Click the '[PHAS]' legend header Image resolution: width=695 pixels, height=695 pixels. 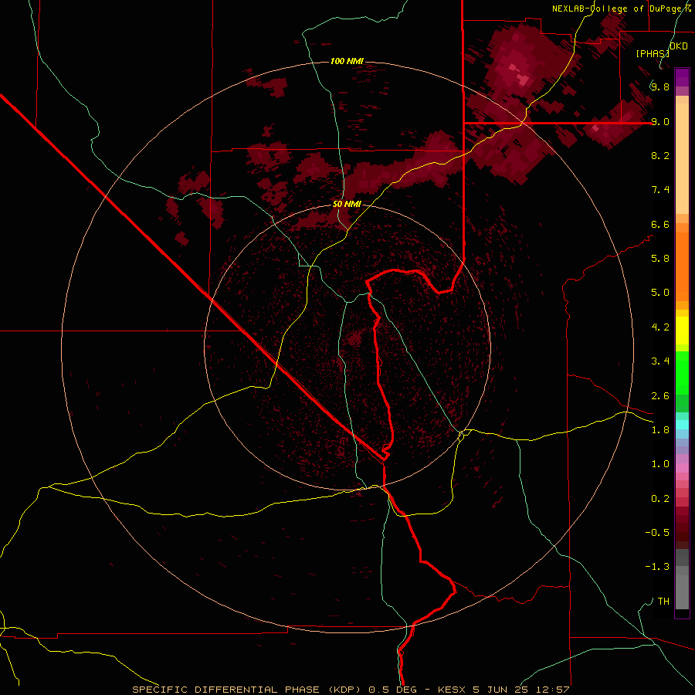point(653,53)
